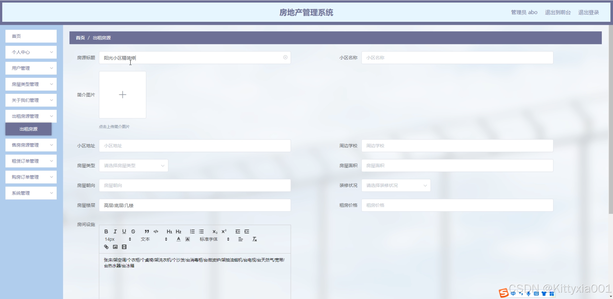
Task: Click the 退出到前台 link
Action: point(558,12)
